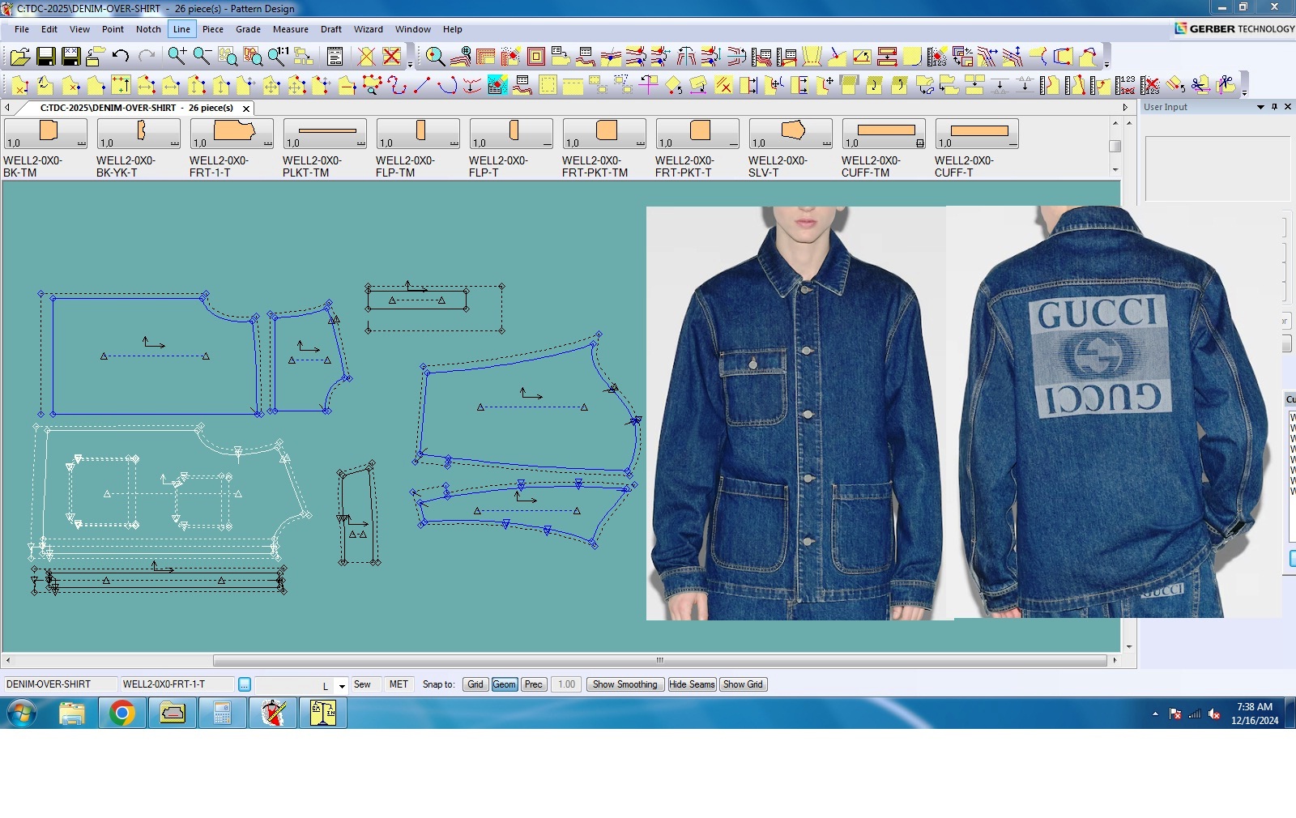Click the Save As floppy icon
Screen dimensions: 1296x818
coord(71,56)
